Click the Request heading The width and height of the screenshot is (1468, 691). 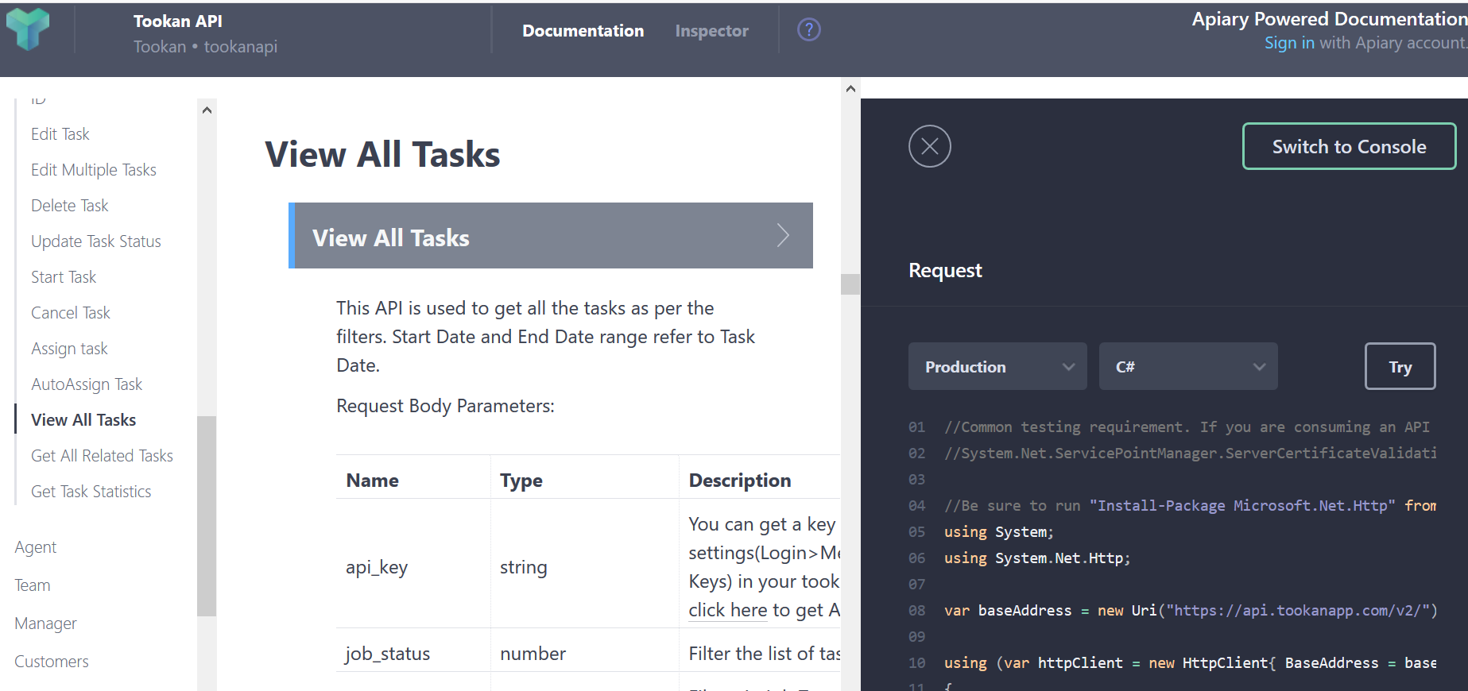click(945, 271)
